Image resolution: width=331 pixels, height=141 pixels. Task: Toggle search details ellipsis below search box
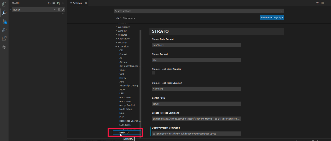[63, 13]
